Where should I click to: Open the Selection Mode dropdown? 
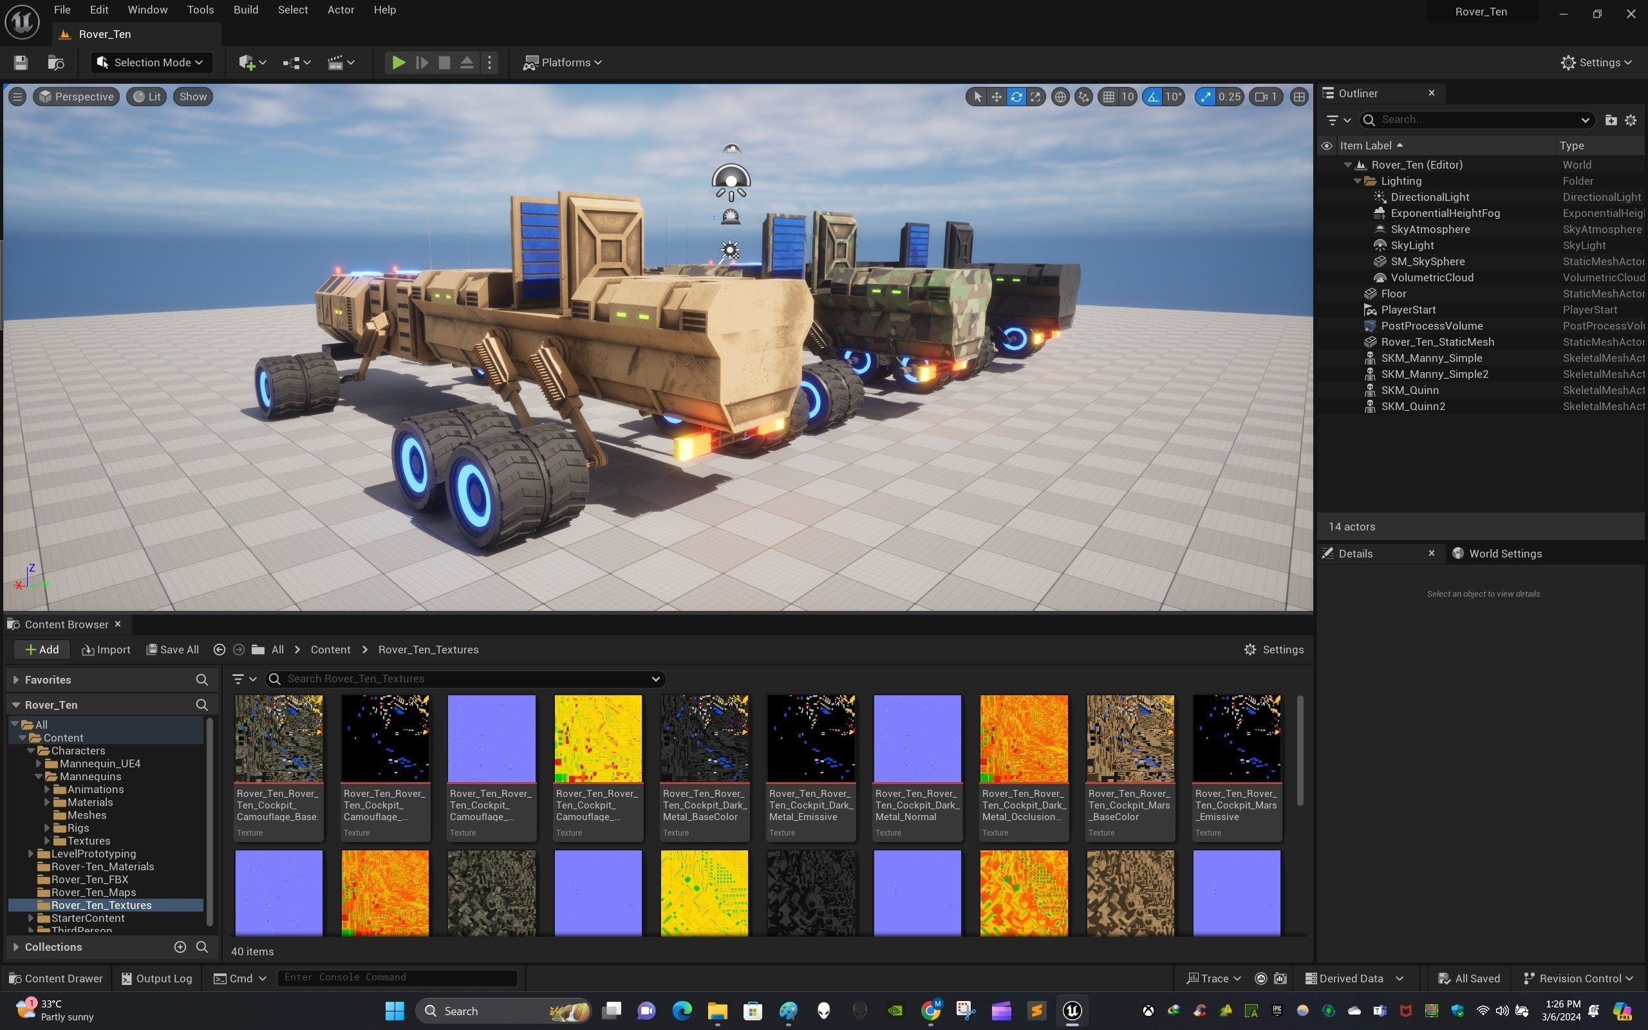pos(151,62)
